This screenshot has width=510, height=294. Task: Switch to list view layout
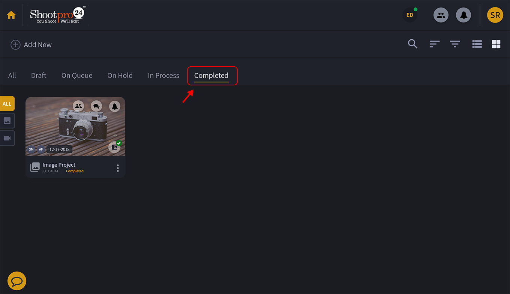pyautogui.click(x=477, y=44)
